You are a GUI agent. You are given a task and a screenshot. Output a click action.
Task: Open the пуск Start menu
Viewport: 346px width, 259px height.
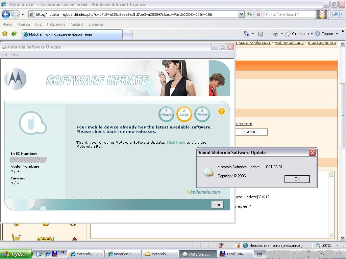point(16,254)
